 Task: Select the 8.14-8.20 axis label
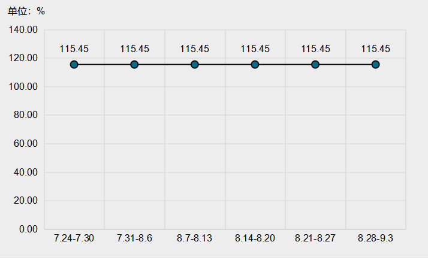pos(255,238)
